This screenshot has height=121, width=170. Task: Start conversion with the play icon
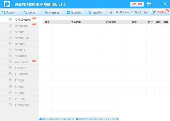coord(47,12)
